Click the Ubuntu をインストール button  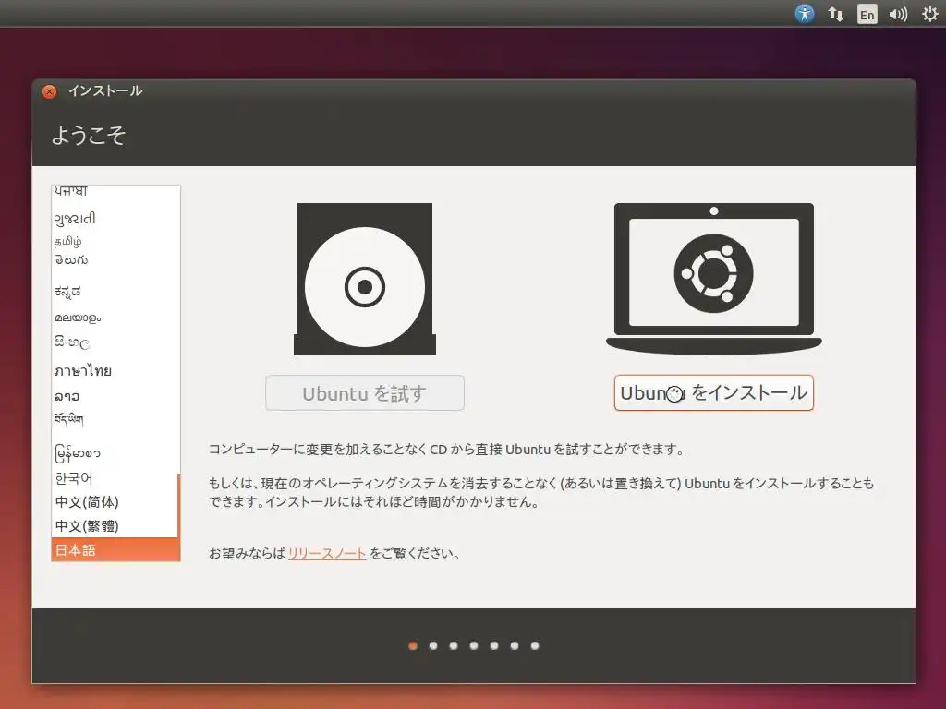tap(714, 393)
